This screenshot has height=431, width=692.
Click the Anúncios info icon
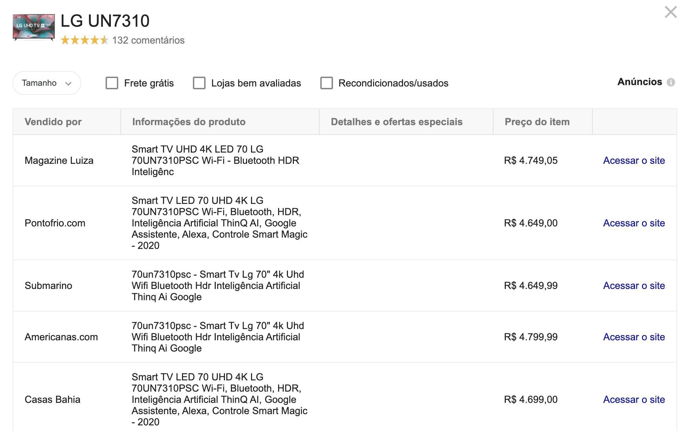pyautogui.click(x=671, y=82)
